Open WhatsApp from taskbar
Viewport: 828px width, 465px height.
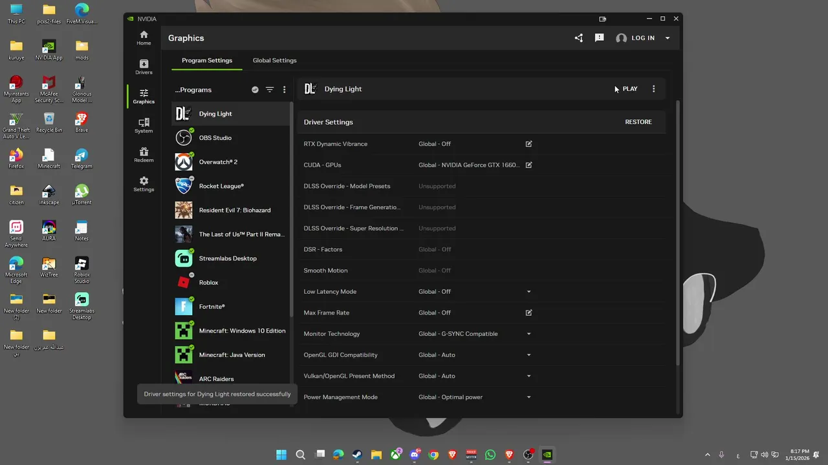pos(490,455)
